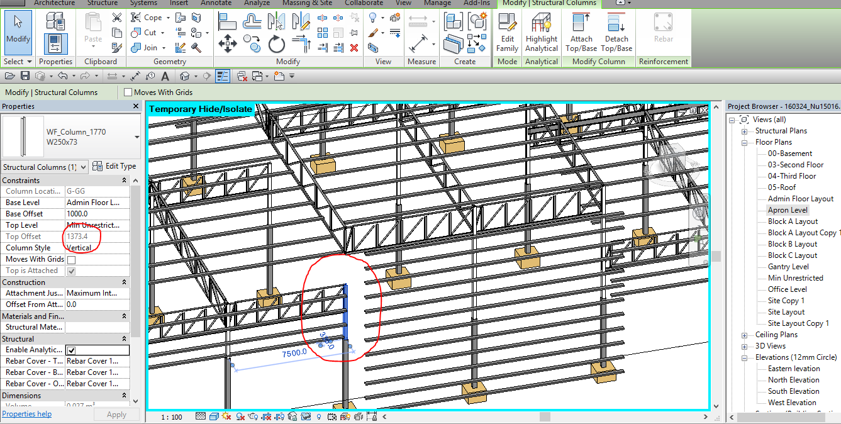Toggle the Properties palette icon
This screenshot has height=424, width=841.
point(55,44)
